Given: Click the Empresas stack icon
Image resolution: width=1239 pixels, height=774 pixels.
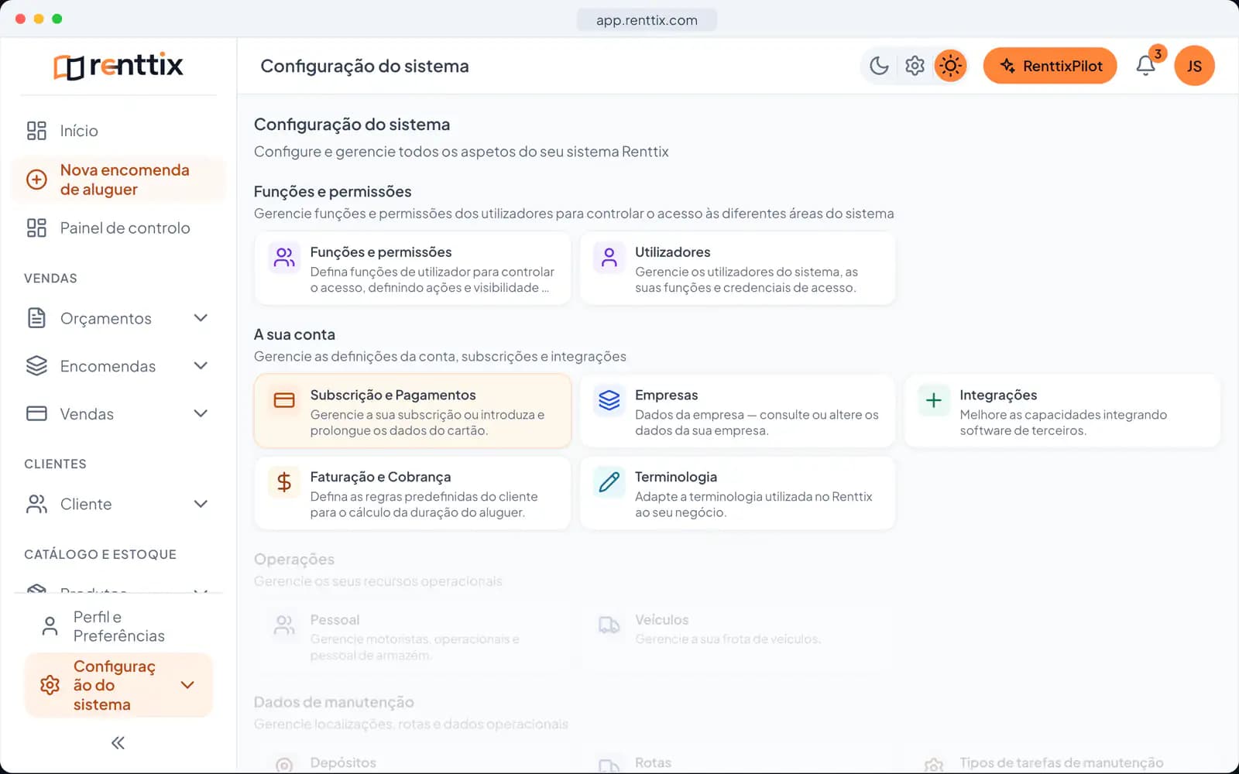Looking at the screenshot, I should pyautogui.click(x=609, y=400).
